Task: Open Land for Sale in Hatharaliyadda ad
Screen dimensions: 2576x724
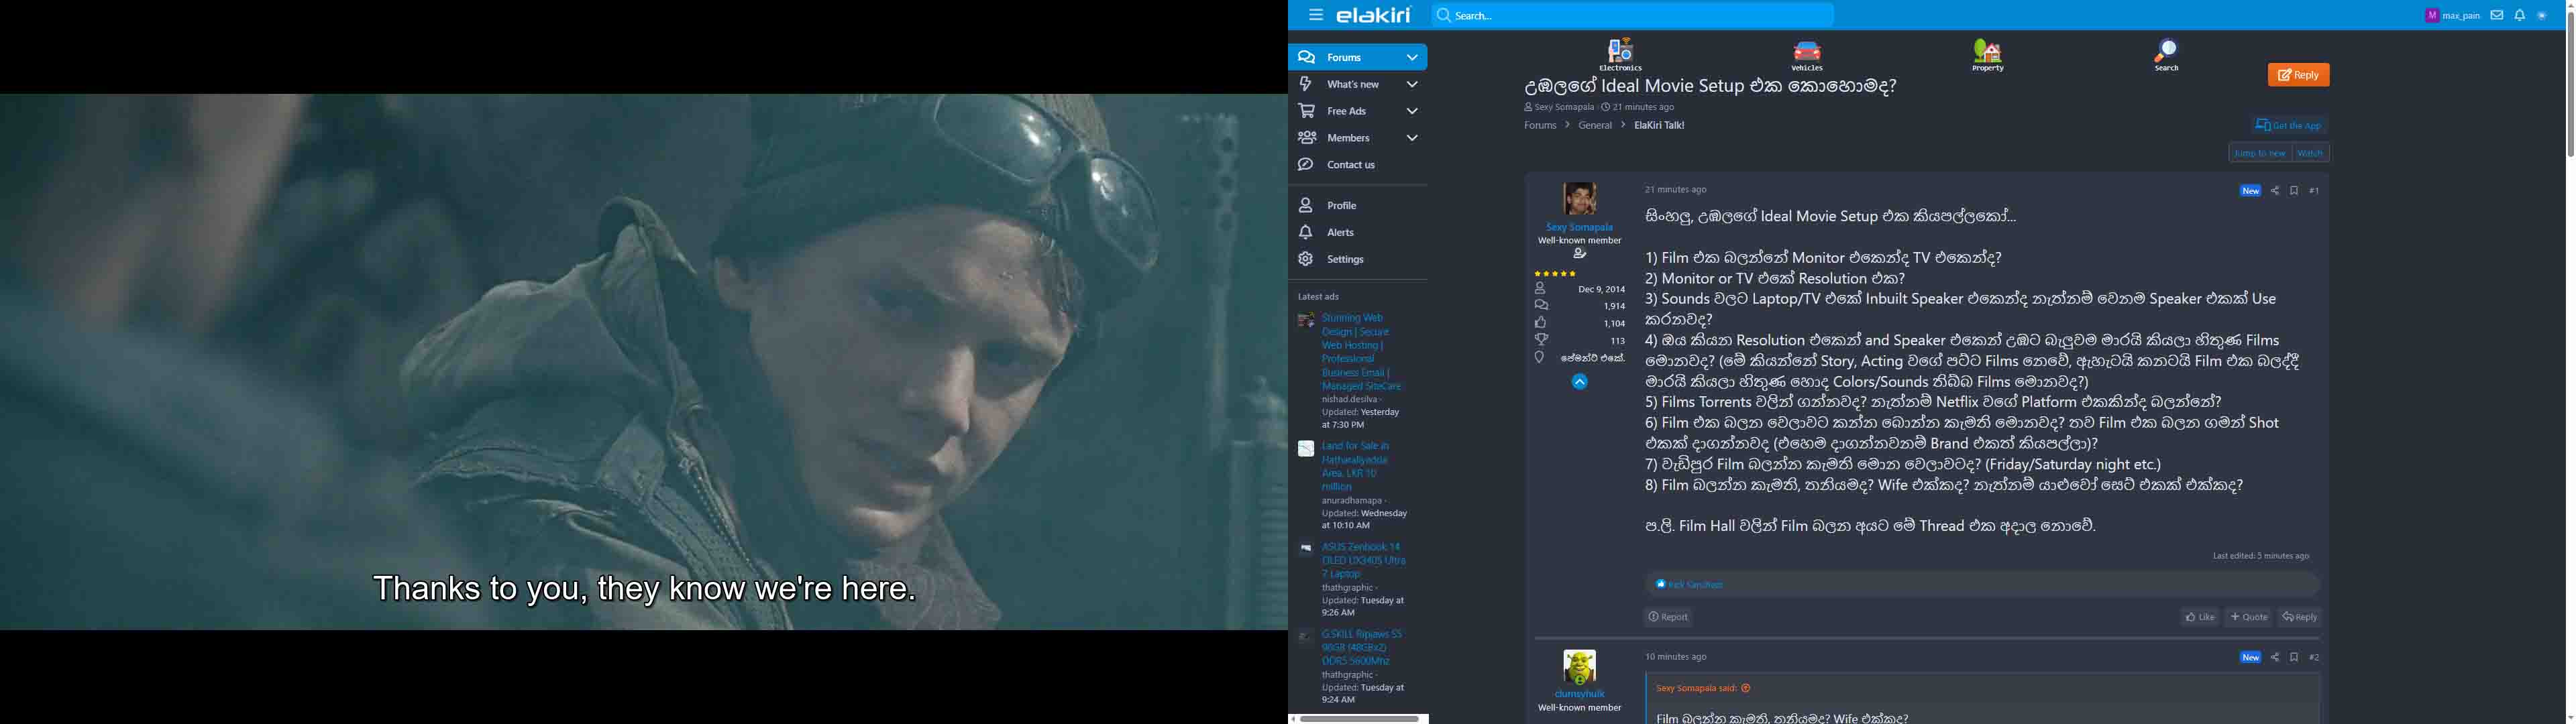Action: pyautogui.click(x=1356, y=466)
